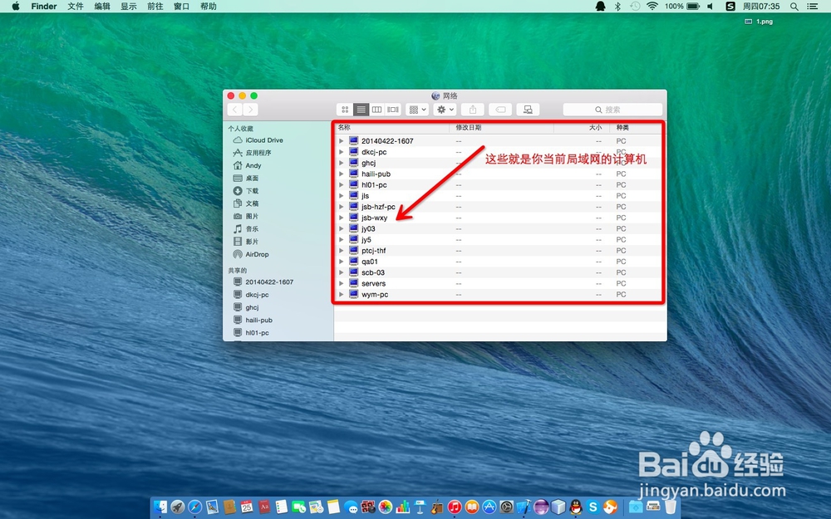This screenshot has height=519, width=831.
Task: Click the Share toolbar button
Action: 473,110
